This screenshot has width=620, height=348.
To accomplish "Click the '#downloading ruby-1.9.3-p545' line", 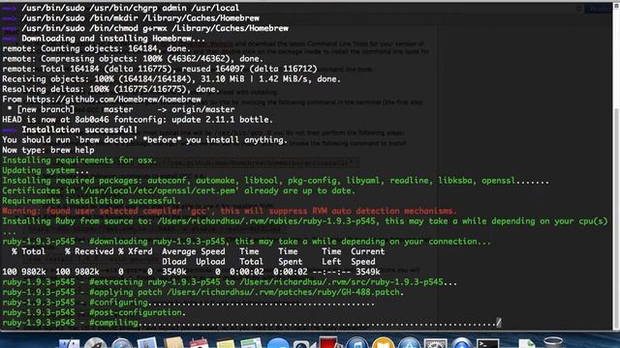I will 246,242.
